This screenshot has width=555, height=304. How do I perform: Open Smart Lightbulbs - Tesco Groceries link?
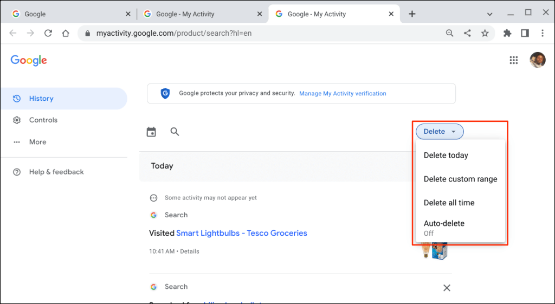(242, 234)
